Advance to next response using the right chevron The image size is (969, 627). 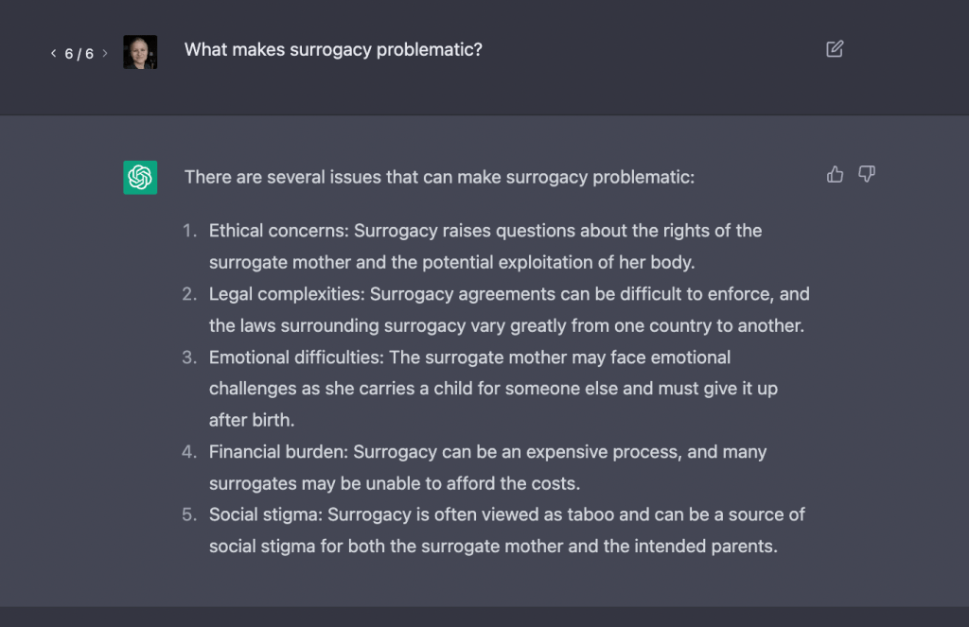click(102, 53)
